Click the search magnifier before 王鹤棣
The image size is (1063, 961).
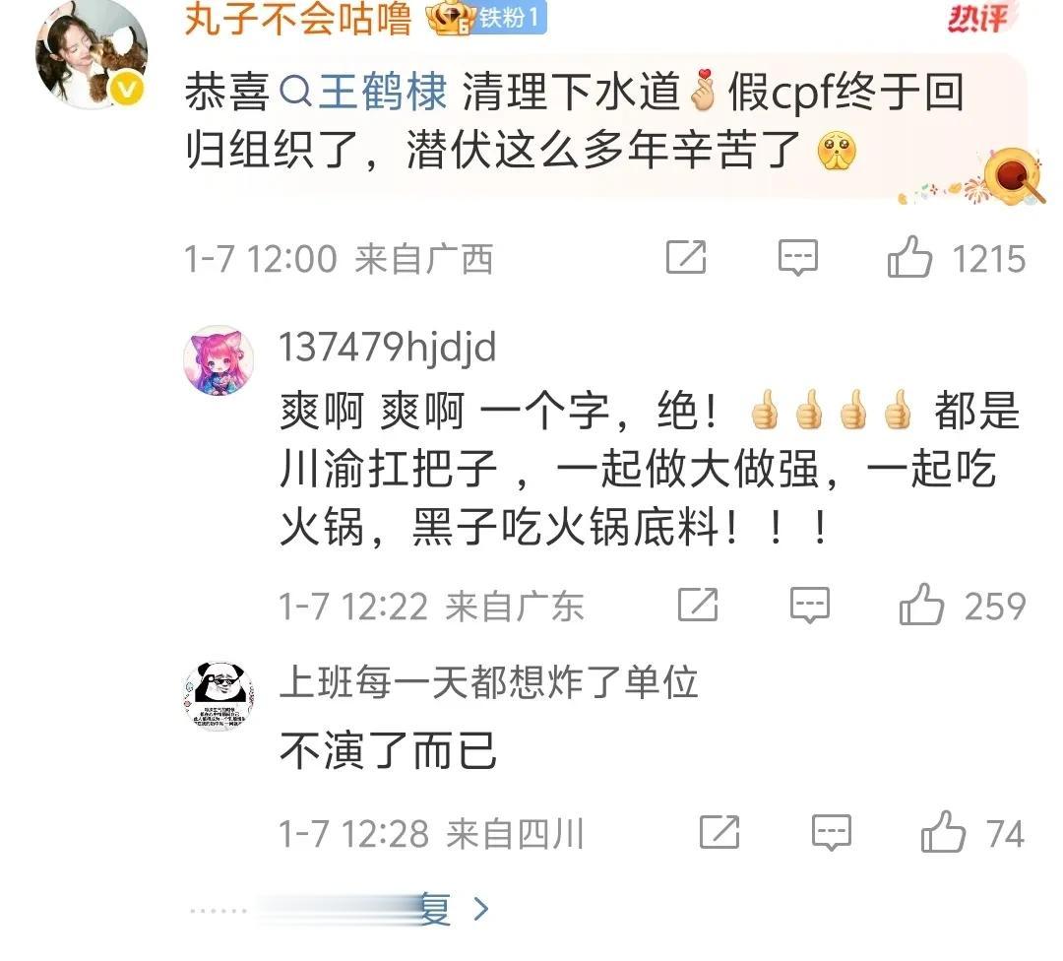point(295,93)
